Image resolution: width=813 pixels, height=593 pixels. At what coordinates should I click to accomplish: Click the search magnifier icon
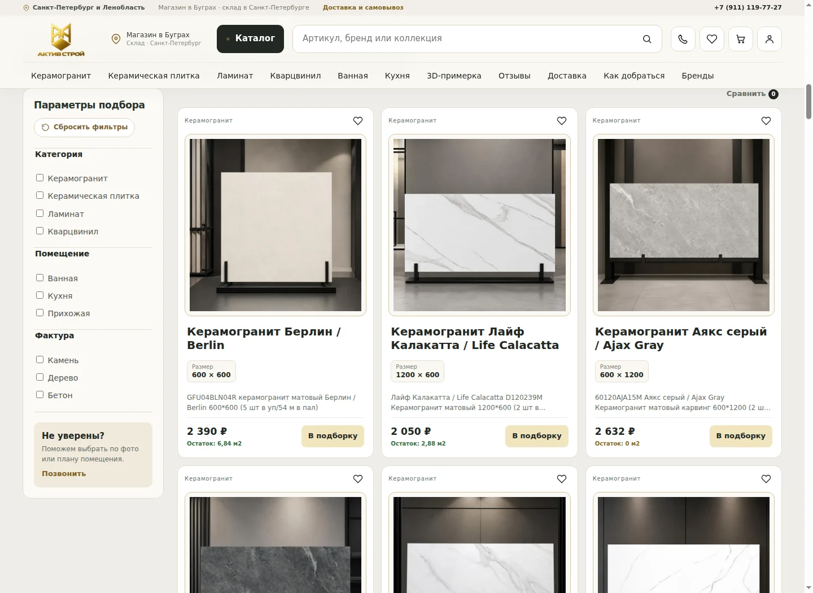click(x=647, y=39)
